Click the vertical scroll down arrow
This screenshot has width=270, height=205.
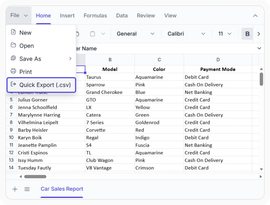(x=261, y=169)
